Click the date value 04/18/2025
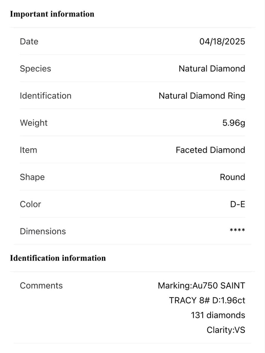This screenshot has width=265, height=353. 222,42
